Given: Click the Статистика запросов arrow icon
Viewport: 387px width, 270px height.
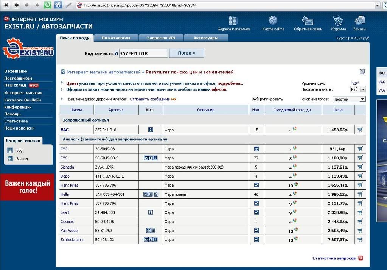Looking at the screenshot, I should tap(361, 258).
